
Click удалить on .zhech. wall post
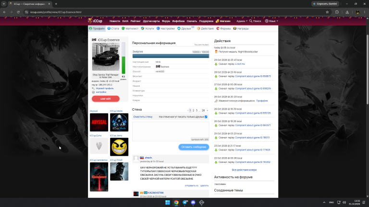(x=204, y=185)
